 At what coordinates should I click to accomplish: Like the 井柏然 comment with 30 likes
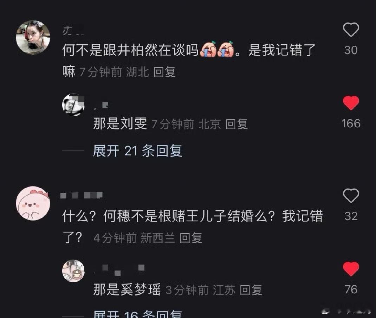click(351, 30)
